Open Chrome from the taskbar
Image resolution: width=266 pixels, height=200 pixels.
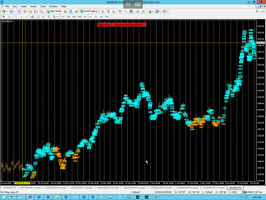tap(12, 197)
